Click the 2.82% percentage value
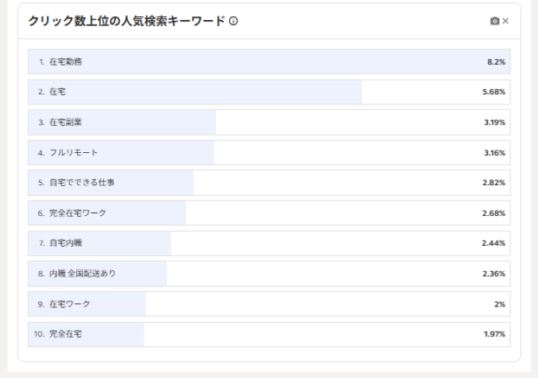Image resolution: width=538 pixels, height=378 pixels. [493, 183]
